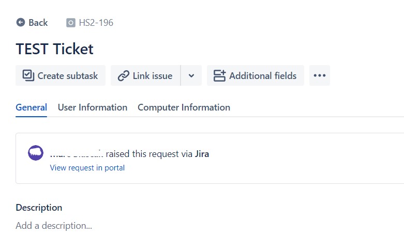The image size is (404, 251).
Task: Click the Link issue button
Action: click(x=145, y=75)
